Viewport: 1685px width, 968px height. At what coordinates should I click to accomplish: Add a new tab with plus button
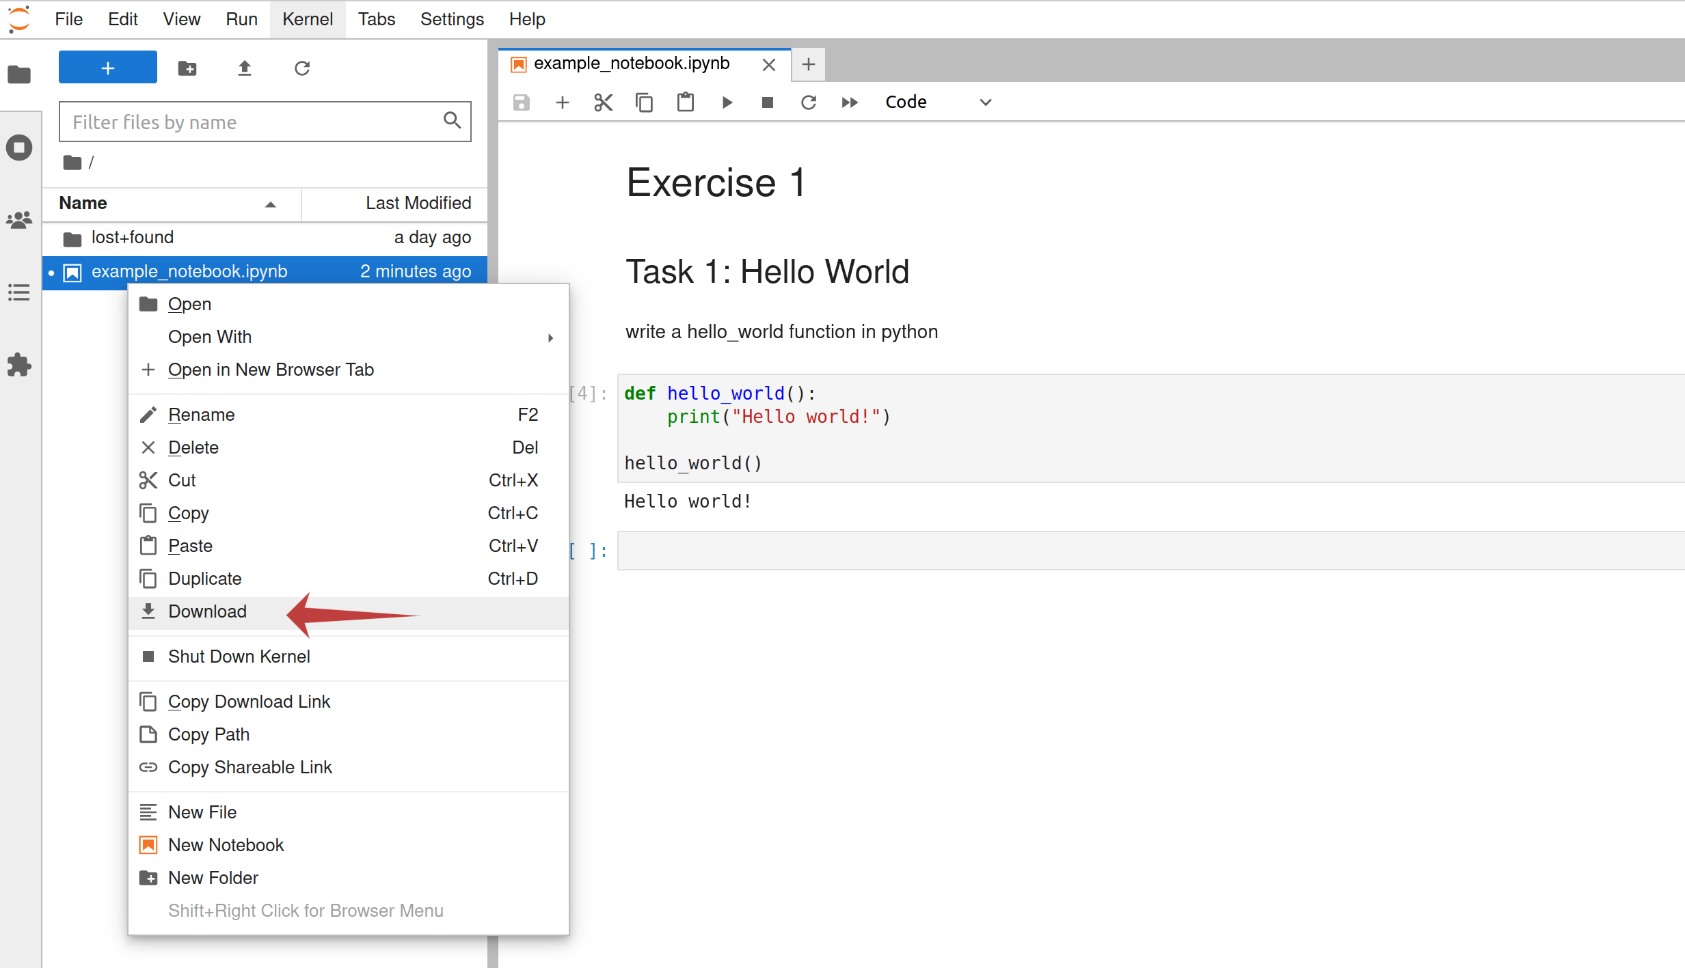[808, 65]
